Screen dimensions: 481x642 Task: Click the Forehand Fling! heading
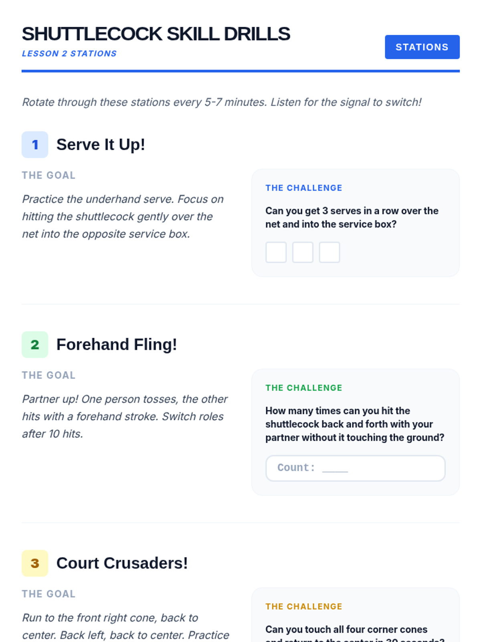pyautogui.click(x=117, y=344)
